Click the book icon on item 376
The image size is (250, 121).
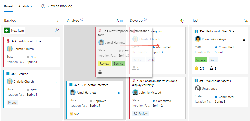click(71, 85)
